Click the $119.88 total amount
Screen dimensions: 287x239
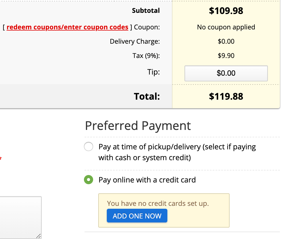tap(226, 96)
